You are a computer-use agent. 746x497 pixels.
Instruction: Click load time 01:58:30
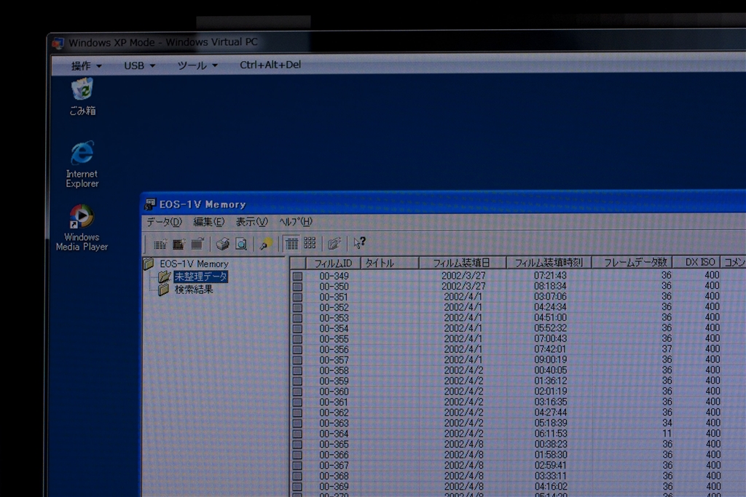[551, 455]
